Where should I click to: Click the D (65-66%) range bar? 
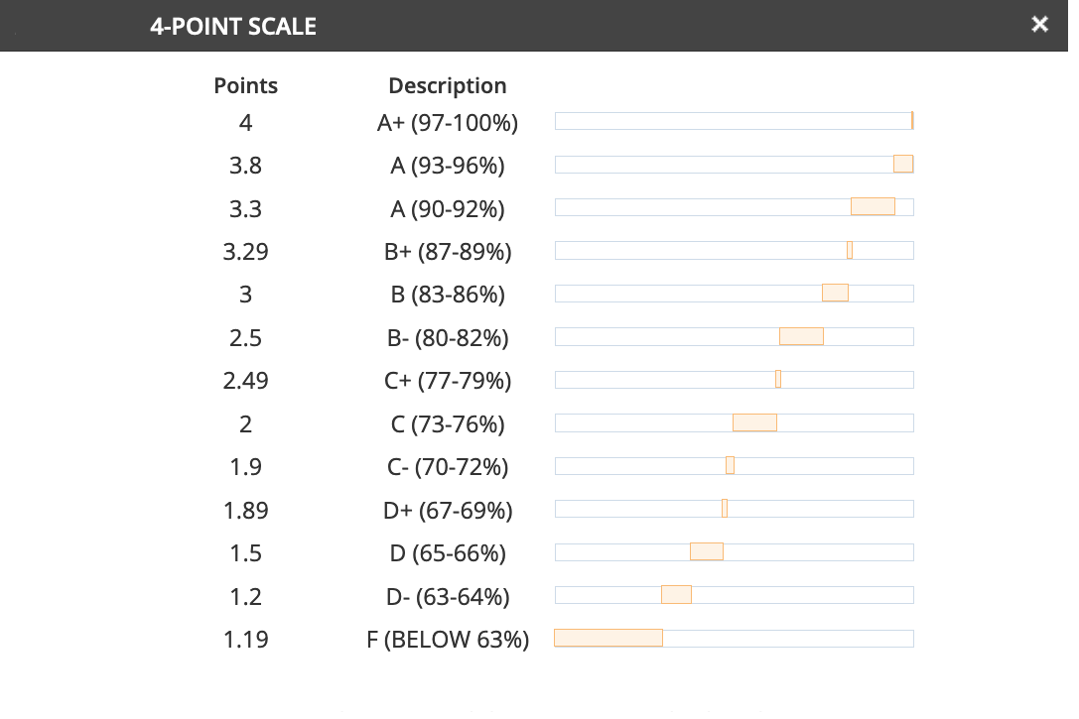734,552
